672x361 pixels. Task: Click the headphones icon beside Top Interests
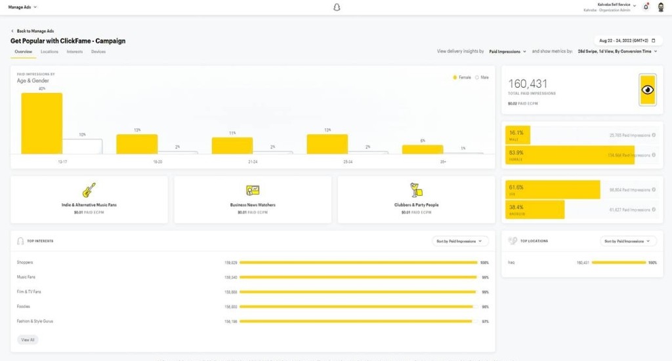pos(20,241)
